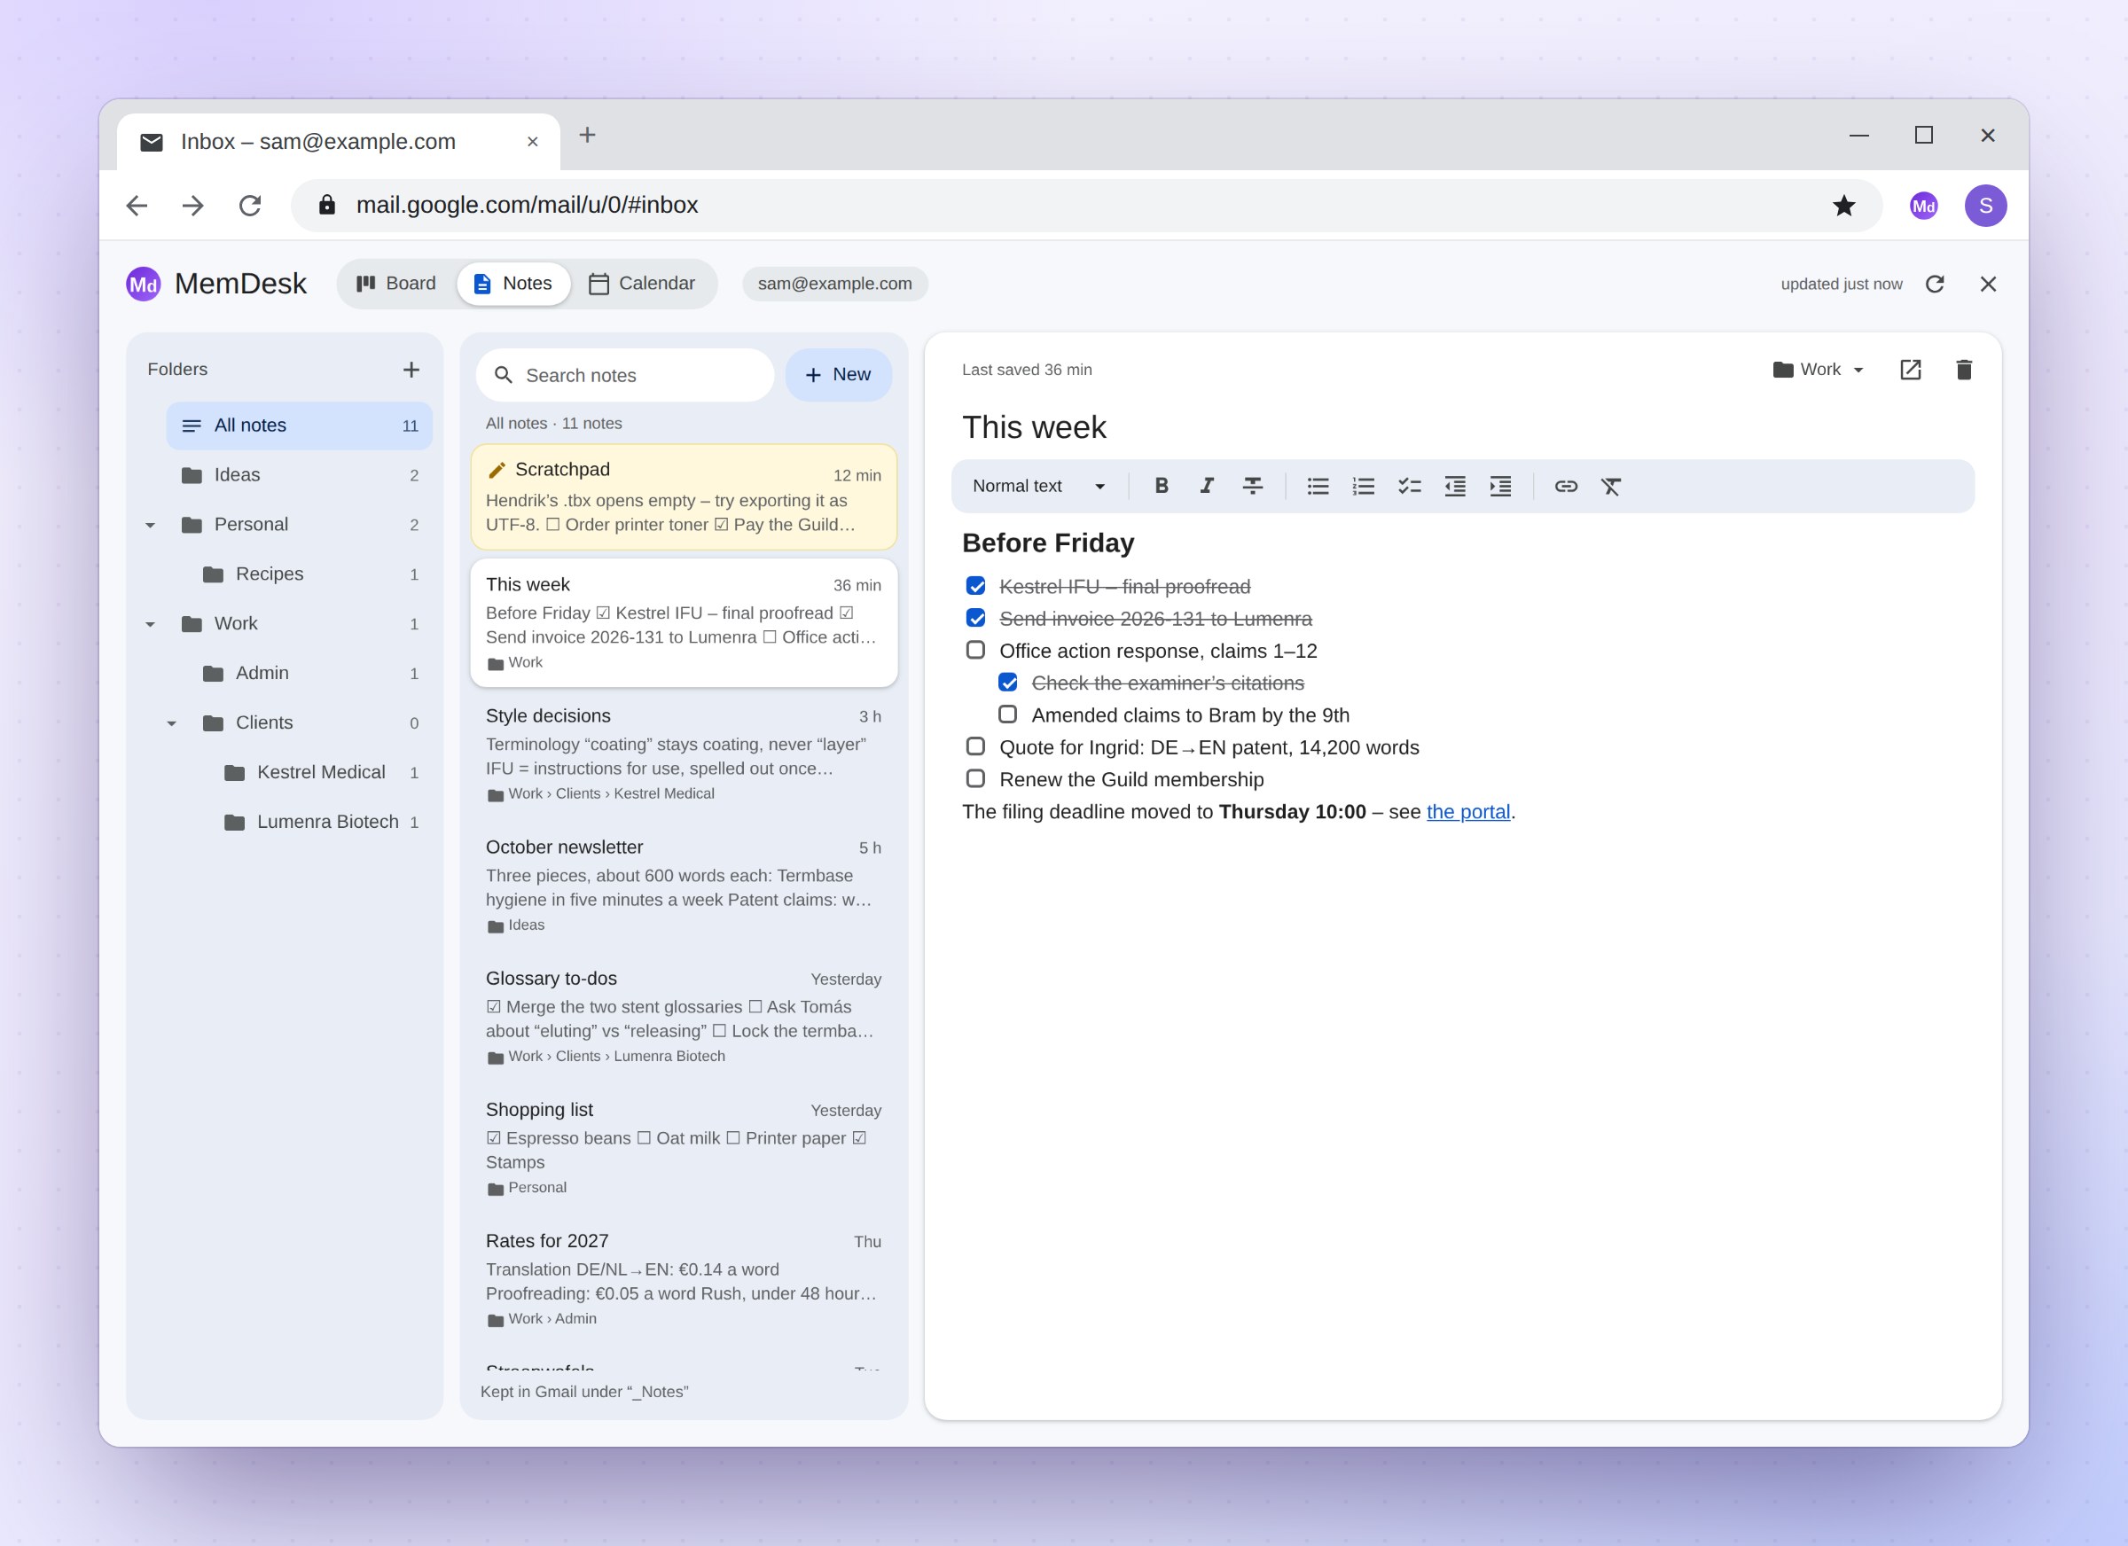The height and width of the screenshot is (1546, 2128).
Task: Select the Notes tab
Action: point(513,284)
